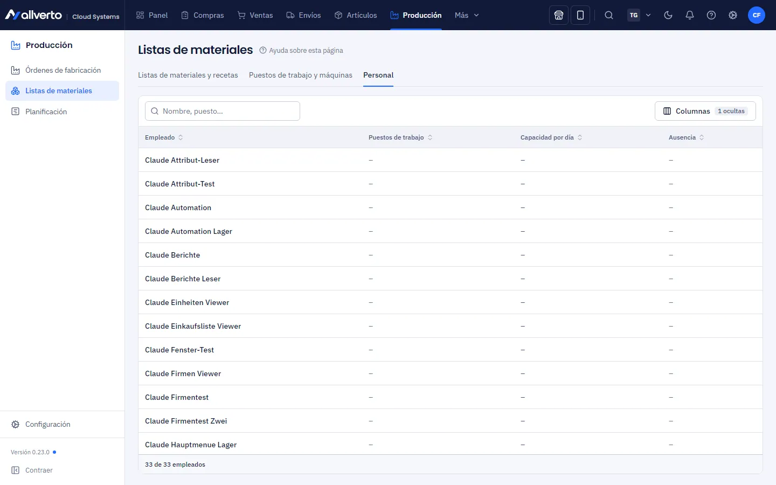Go to Panel in top navigation

tap(152, 15)
